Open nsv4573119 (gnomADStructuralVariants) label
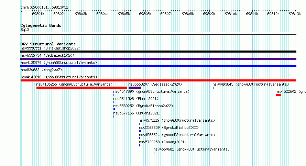 click(177, 120)
